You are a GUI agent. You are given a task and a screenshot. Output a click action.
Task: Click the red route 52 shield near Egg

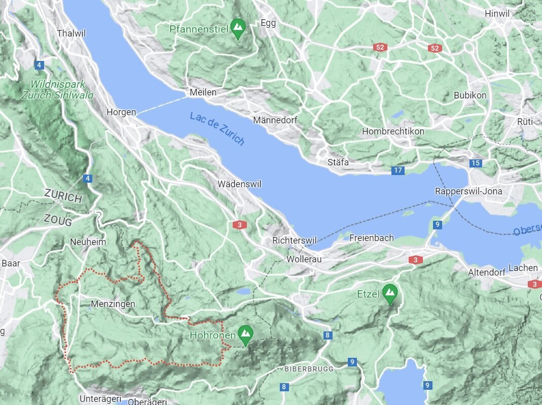[380, 47]
